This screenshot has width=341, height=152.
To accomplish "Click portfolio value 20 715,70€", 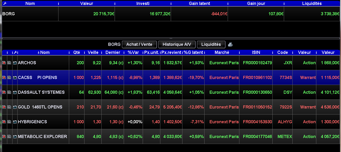I will 104,14.
